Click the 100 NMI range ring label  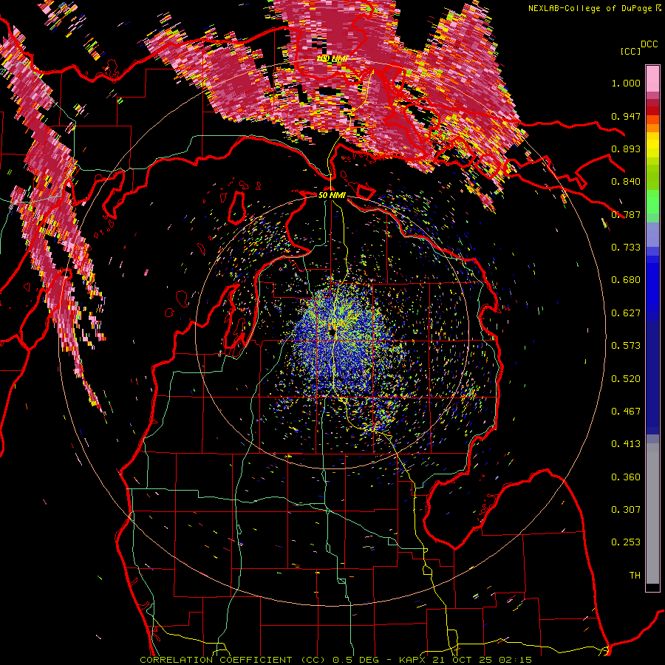point(332,58)
